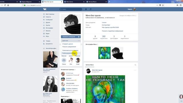Open the three-dot options on the wall post
Viewport: 183px width, 103px height.
pyautogui.click(x=135, y=70)
